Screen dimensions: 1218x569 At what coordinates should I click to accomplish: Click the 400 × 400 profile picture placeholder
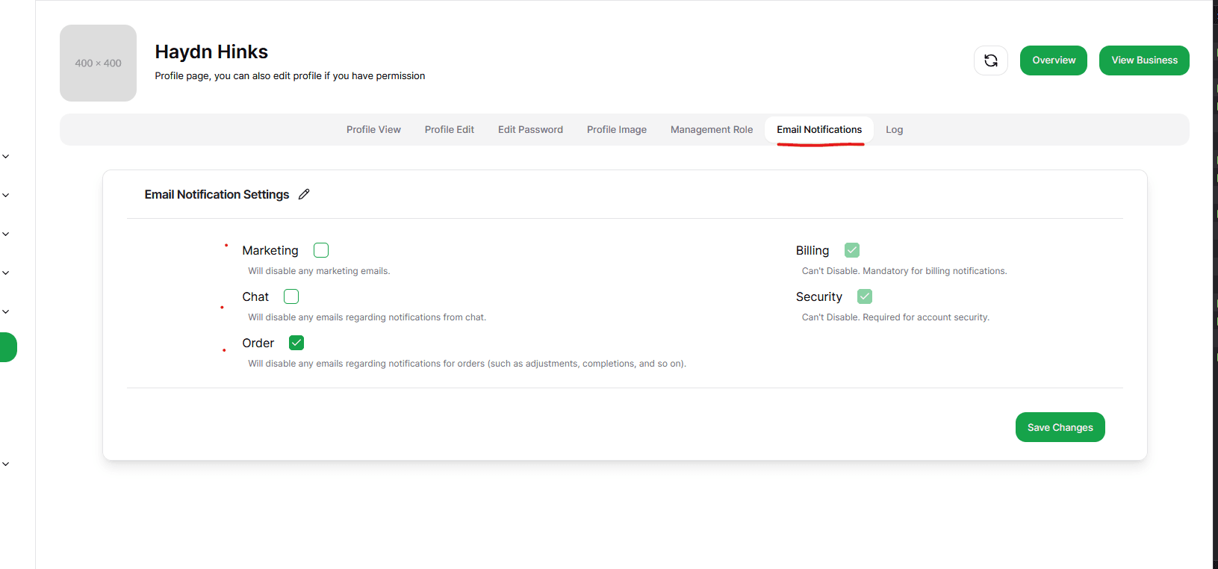click(98, 63)
